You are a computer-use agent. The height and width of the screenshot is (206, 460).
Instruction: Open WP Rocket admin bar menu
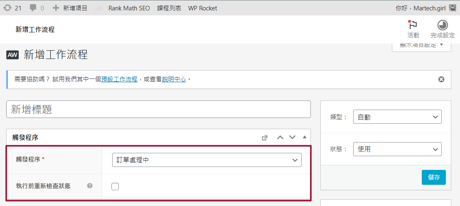pos(202,8)
